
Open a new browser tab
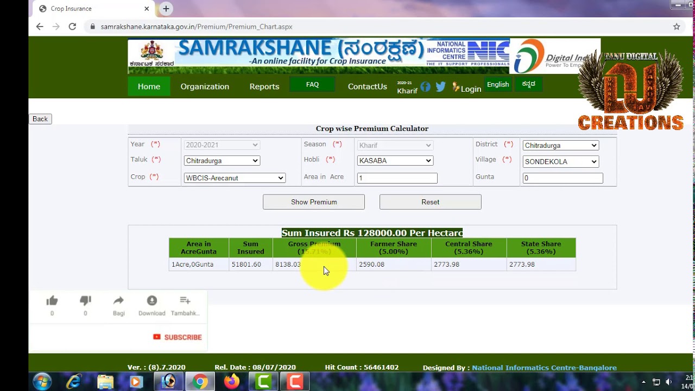pos(166,9)
